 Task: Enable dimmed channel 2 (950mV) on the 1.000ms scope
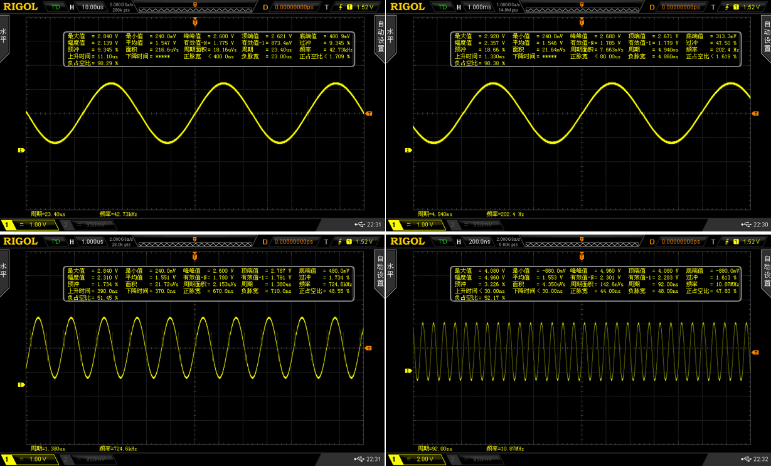pos(475,224)
